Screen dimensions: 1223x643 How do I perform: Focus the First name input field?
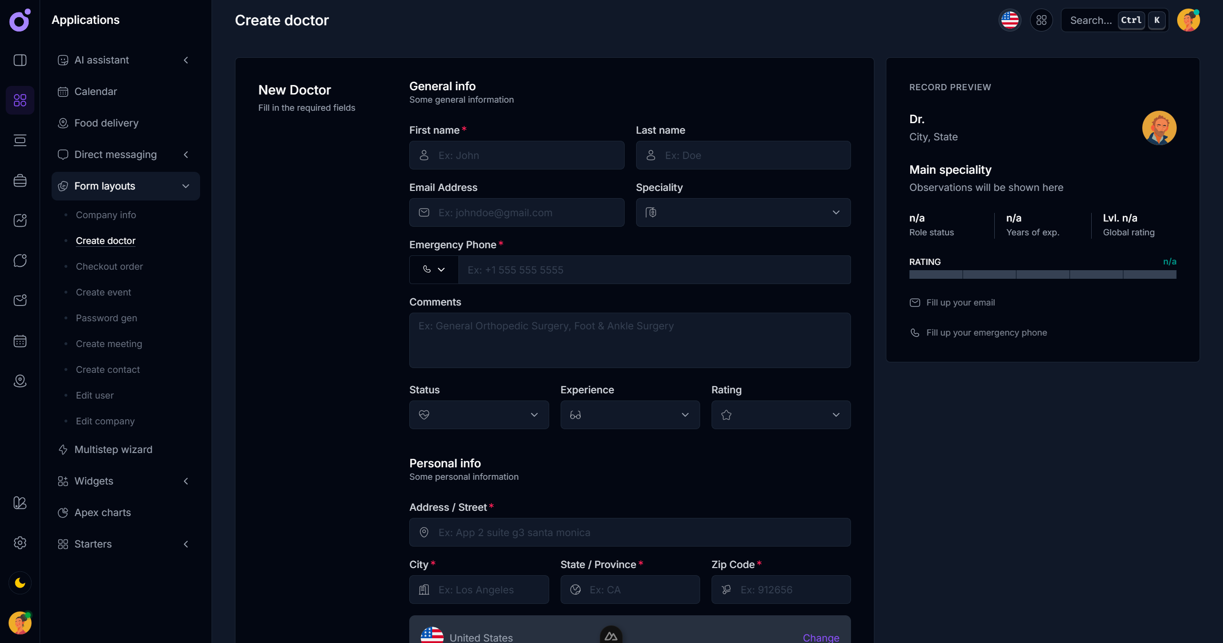517,155
